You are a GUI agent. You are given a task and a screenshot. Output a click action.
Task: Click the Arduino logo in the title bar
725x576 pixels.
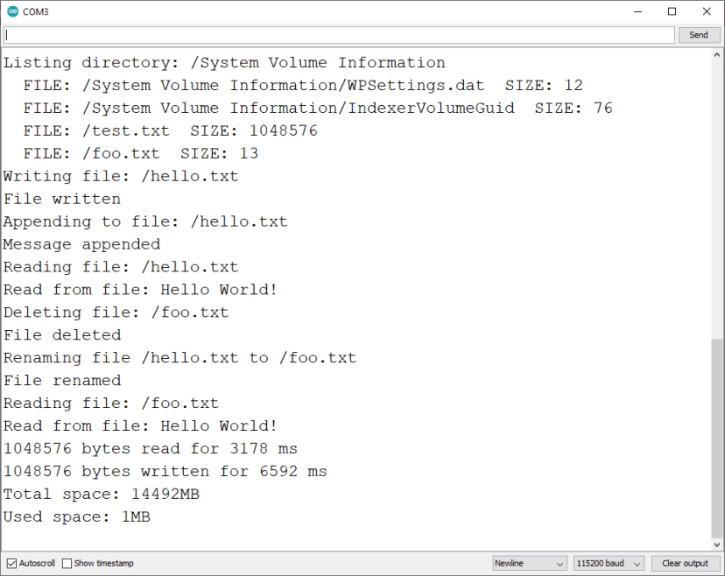[x=11, y=11]
